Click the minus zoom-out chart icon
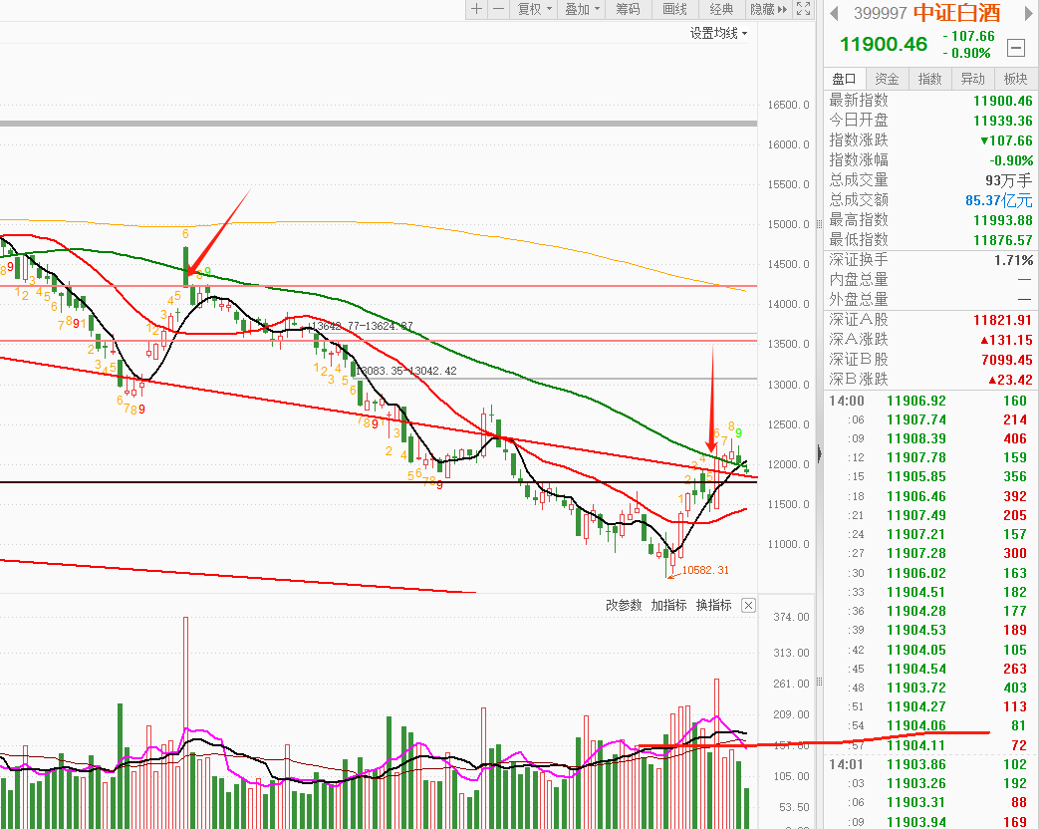 click(498, 9)
